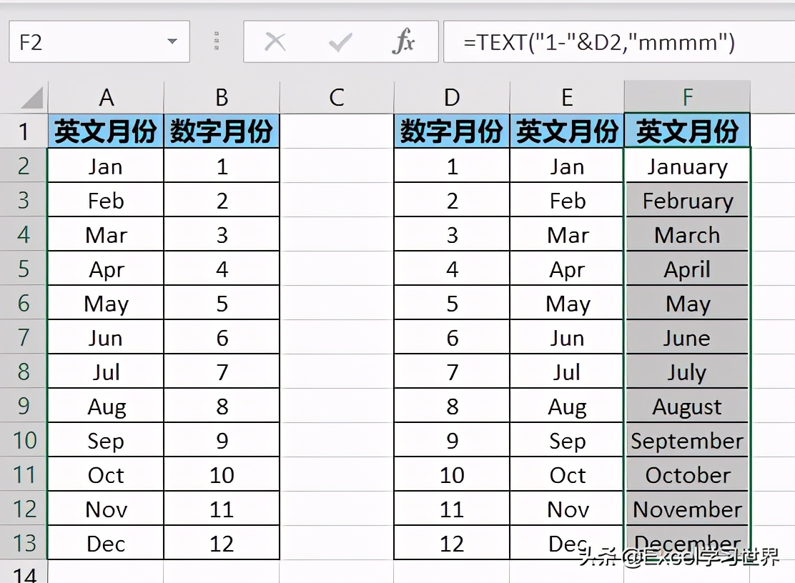Select column E header

[x=567, y=97]
